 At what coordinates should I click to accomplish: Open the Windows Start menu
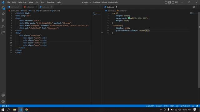[x=3, y=110]
